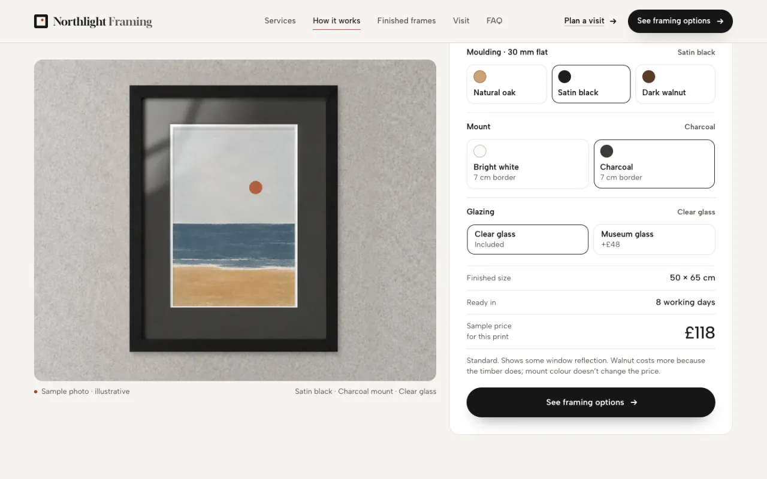Click the Northlight Framing wordmark
The image size is (767, 479).
point(102,22)
